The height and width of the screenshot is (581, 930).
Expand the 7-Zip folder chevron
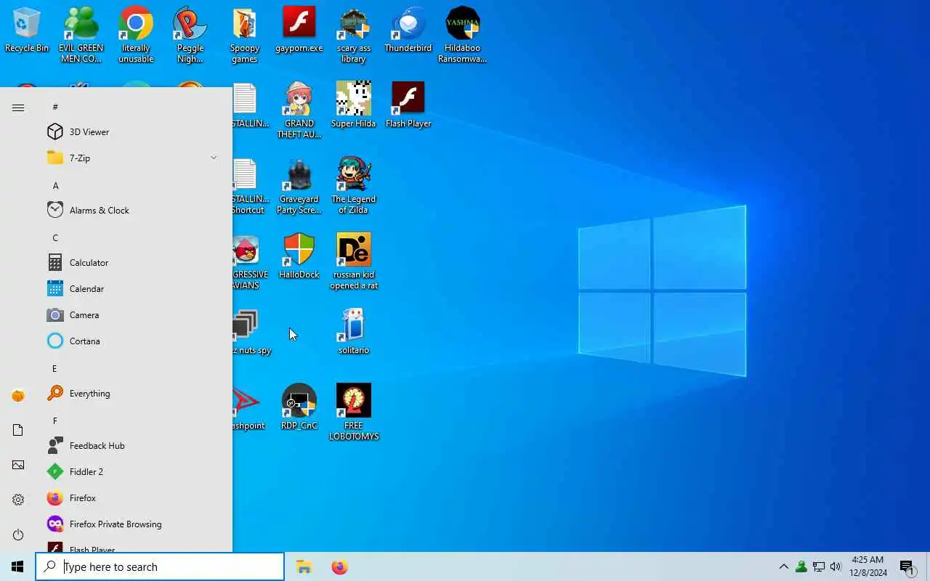[214, 158]
